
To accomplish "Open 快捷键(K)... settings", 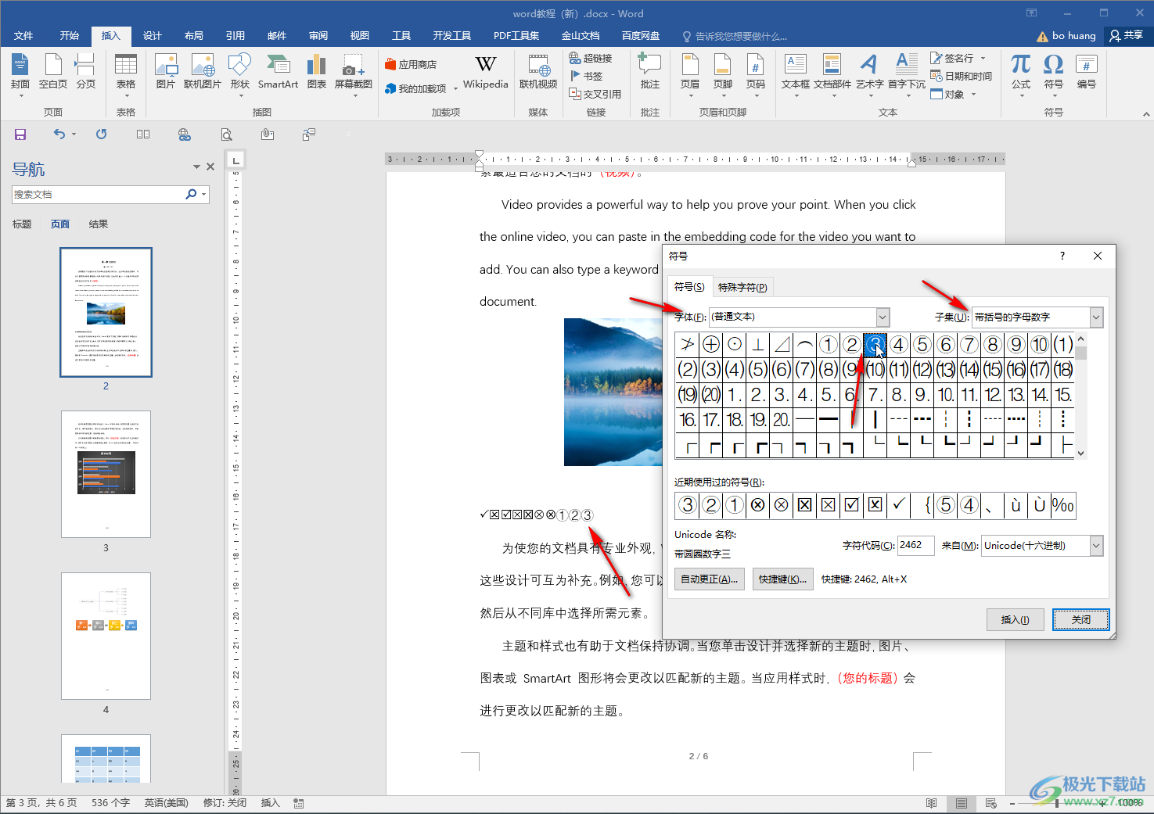I will tap(782, 579).
